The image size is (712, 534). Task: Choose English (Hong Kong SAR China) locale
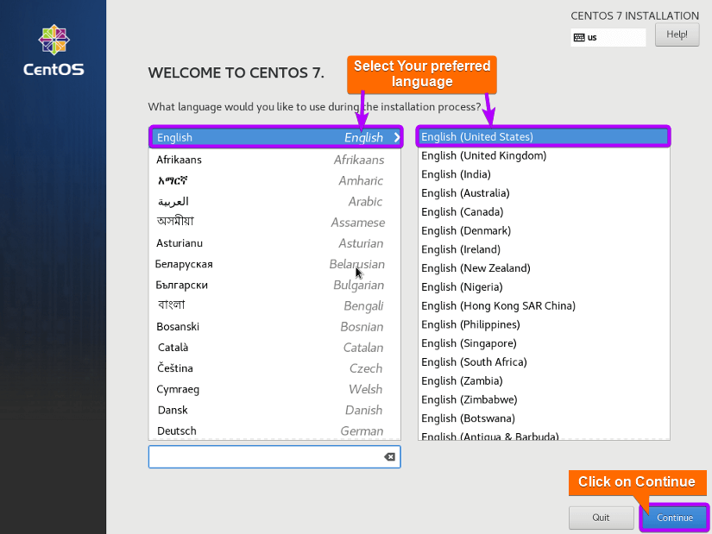(544, 306)
